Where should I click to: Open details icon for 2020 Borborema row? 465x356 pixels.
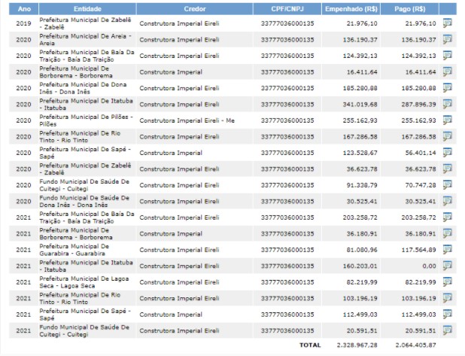point(447,72)
